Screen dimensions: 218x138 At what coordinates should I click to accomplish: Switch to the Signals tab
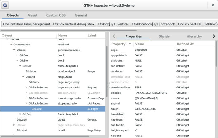tap(164, 36)
